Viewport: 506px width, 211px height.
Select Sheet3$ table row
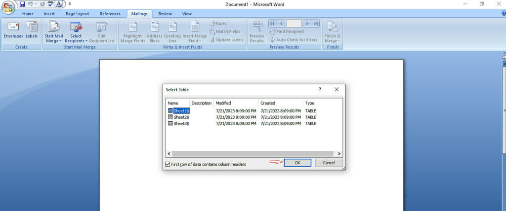[x=254, y=123]
